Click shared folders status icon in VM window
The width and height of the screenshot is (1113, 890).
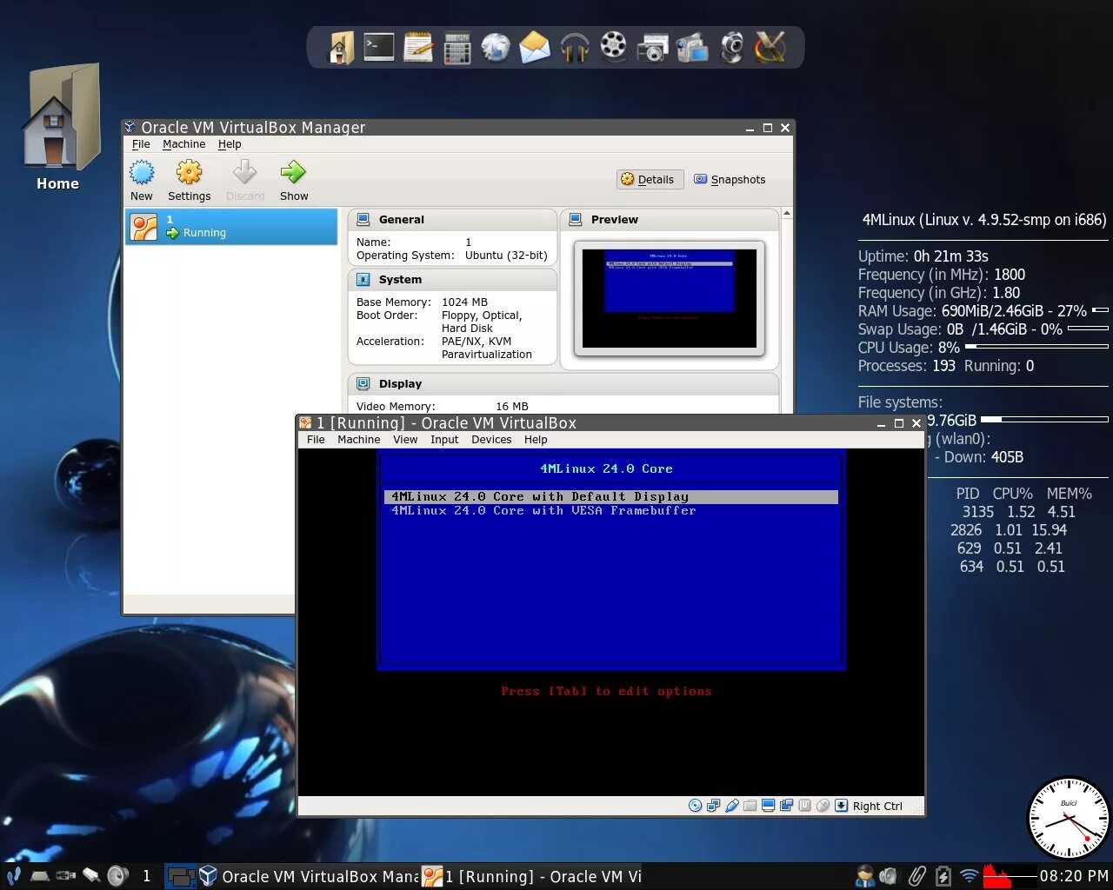click(x=750, y=806)
